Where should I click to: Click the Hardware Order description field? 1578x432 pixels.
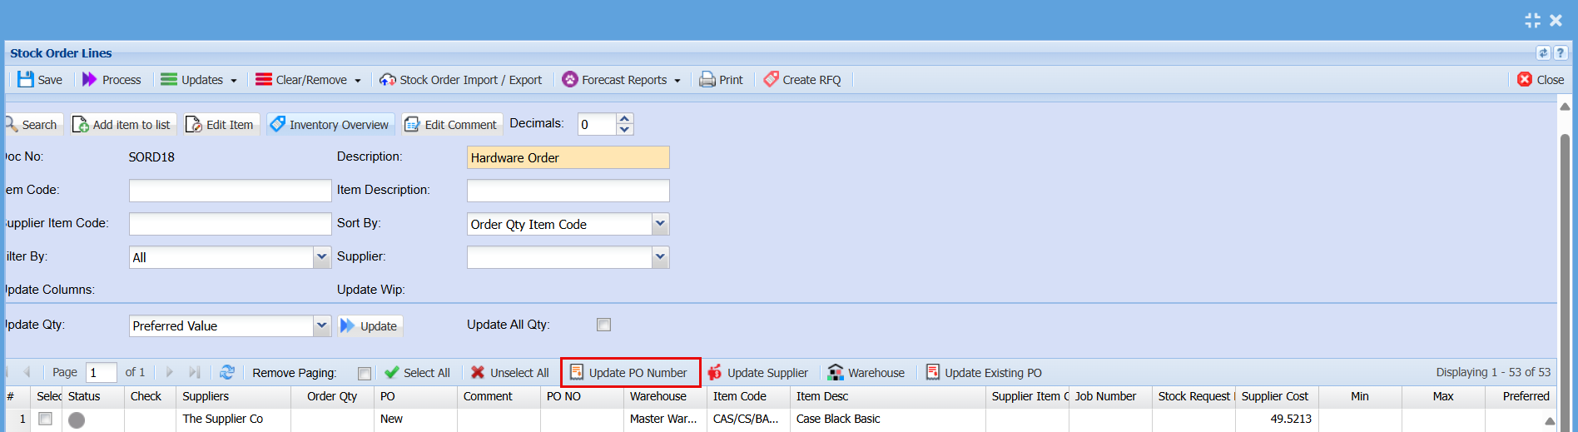(568, 157)
